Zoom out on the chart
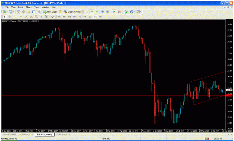 108,12
